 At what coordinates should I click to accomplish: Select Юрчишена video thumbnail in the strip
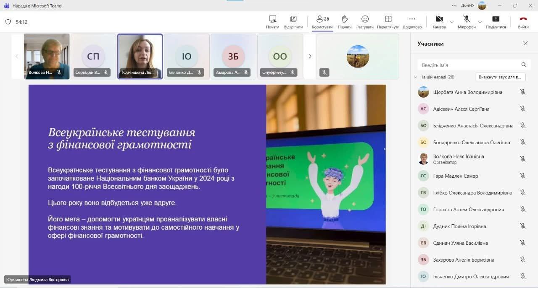pyautogui.click(x=140, y=56)
